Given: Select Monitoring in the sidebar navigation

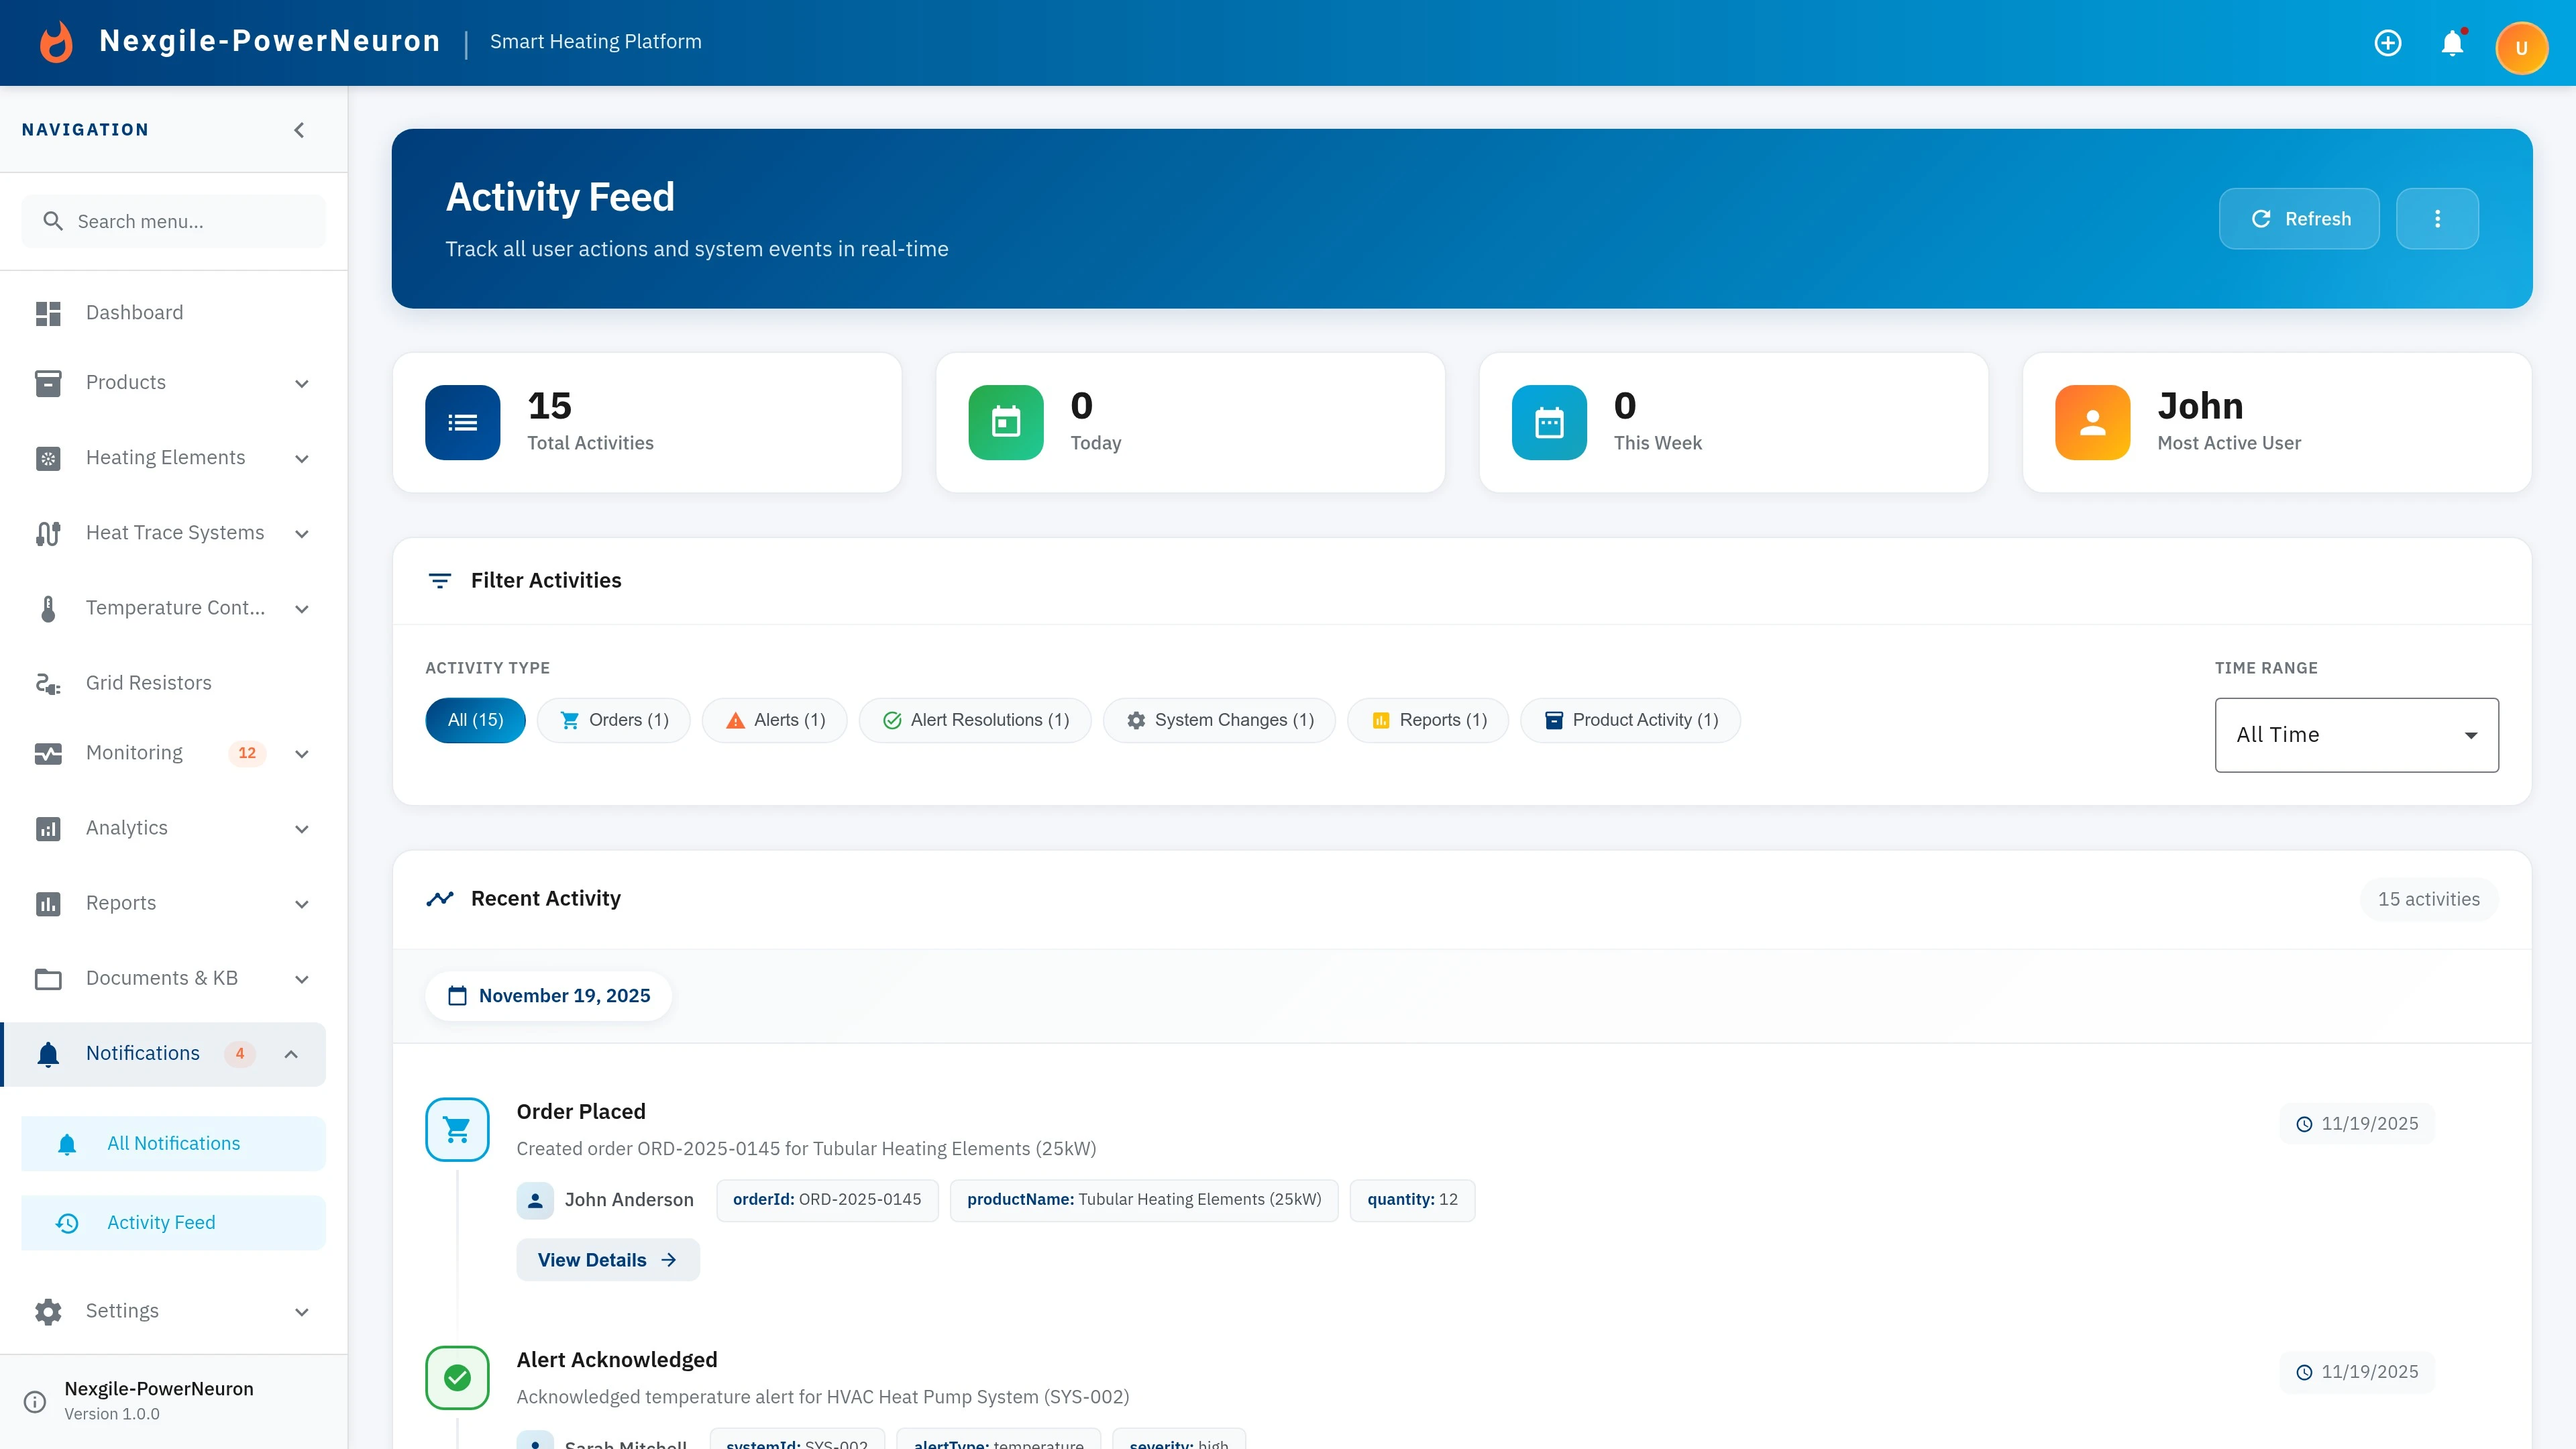Looking at the screenshot, I should click(x=135, y=753).
